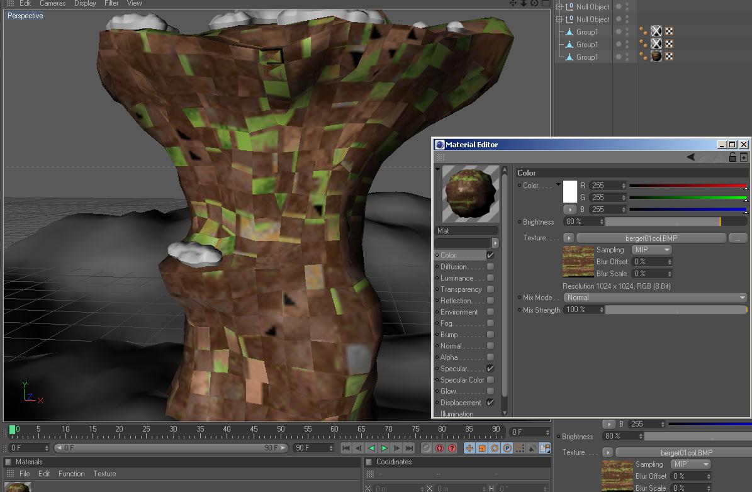Open the Mix Mode dropdown
Image resolution: width=752 pixels, height=492 pixels.
[655, 298]
